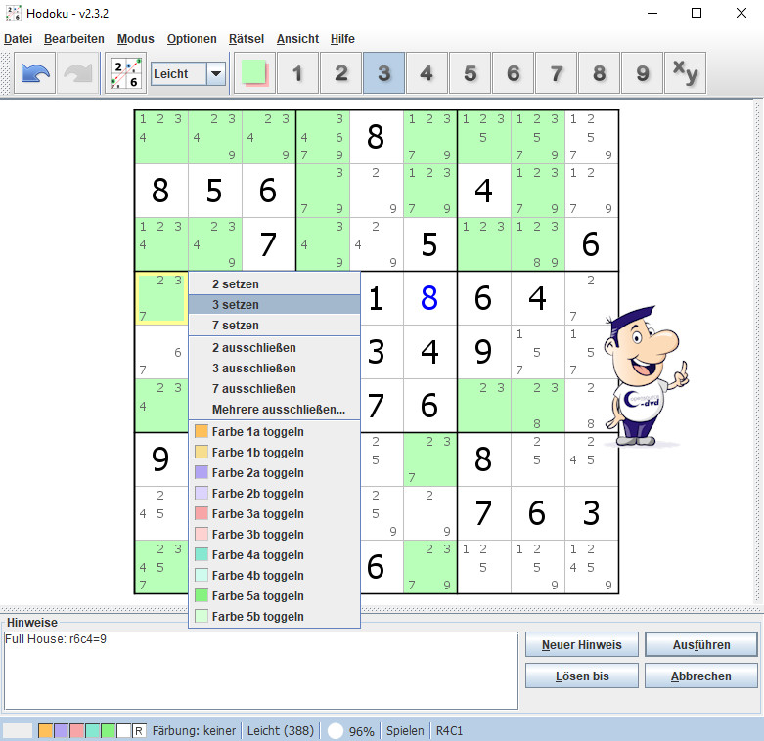Toggle the digit 1 filter button
The height and width of the screenshot is (741, 764).
point(297,74)
